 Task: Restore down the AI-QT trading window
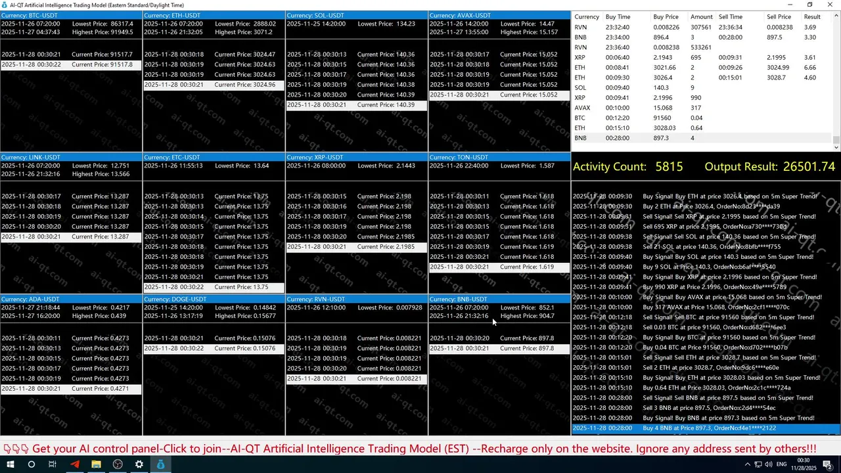click(x=810, y=5)
